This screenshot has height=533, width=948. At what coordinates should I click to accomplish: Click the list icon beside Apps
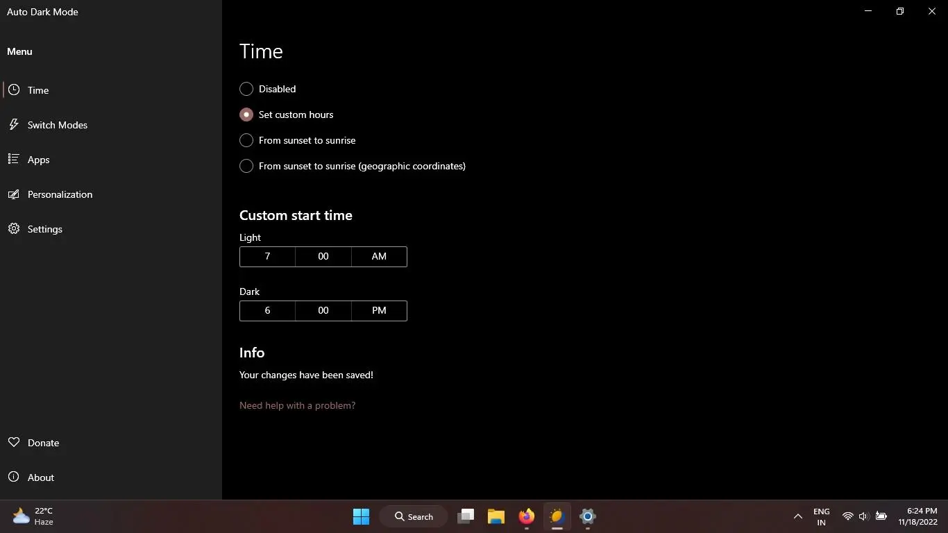(x=14, y=160)
